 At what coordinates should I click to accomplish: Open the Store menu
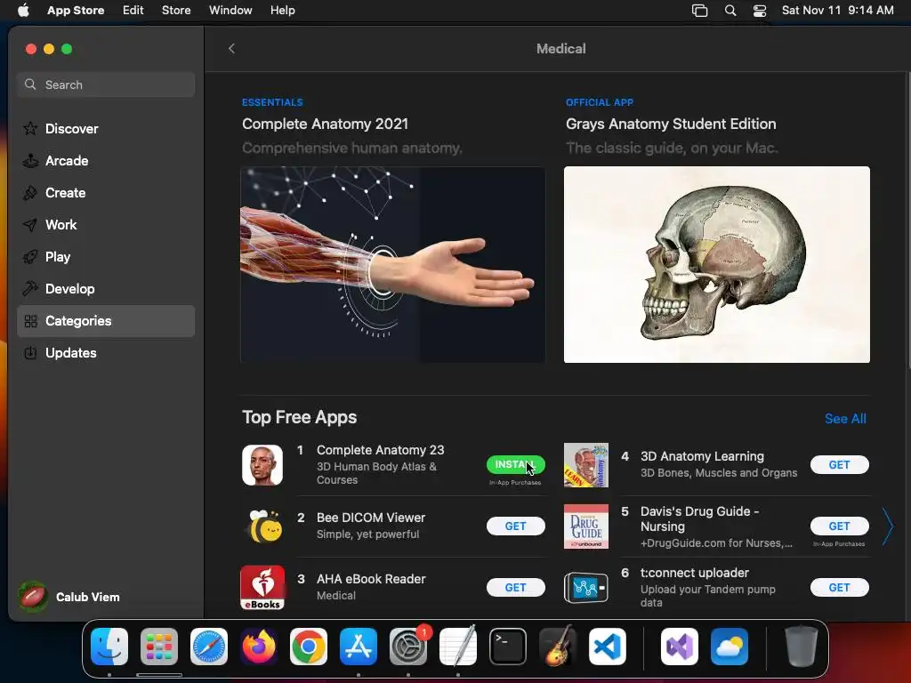(176, 11)
